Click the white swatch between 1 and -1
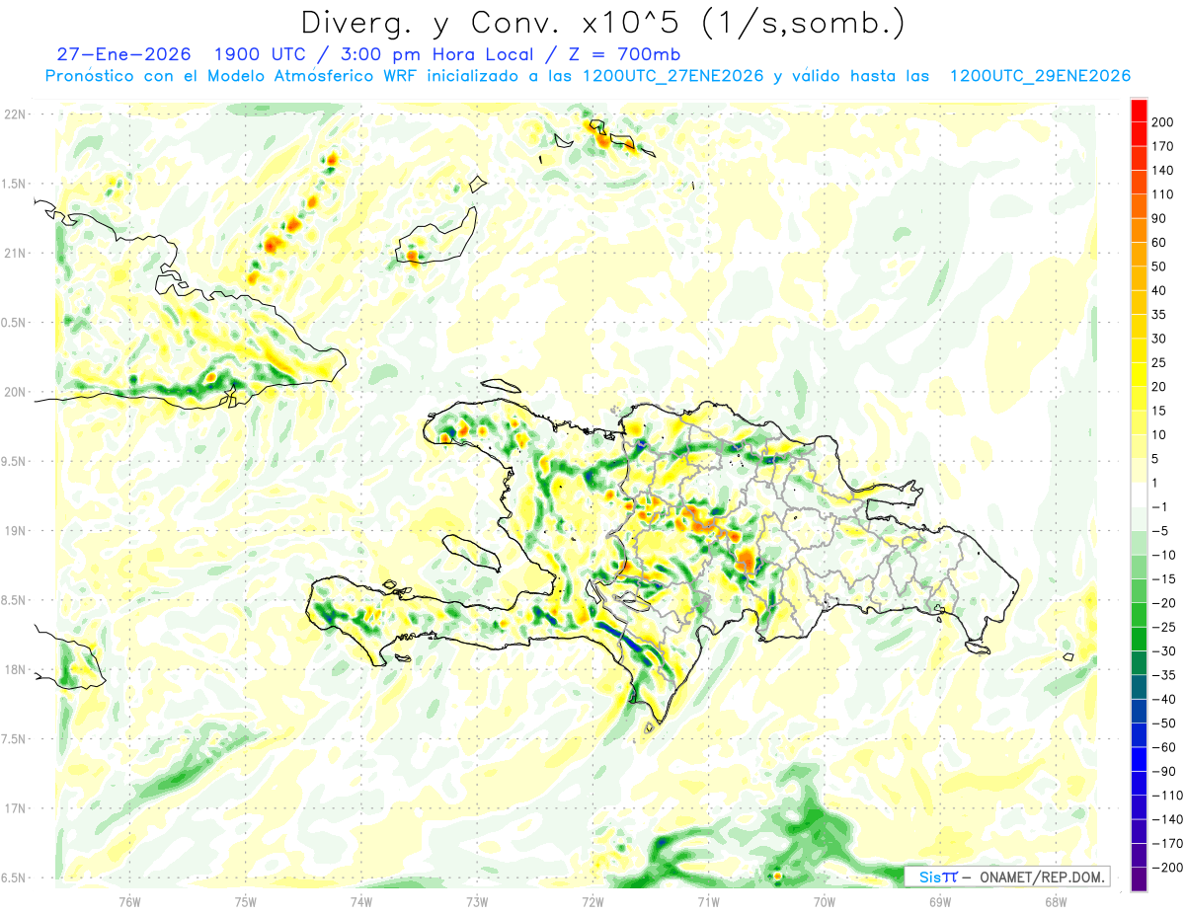 tap(1139, 494)
